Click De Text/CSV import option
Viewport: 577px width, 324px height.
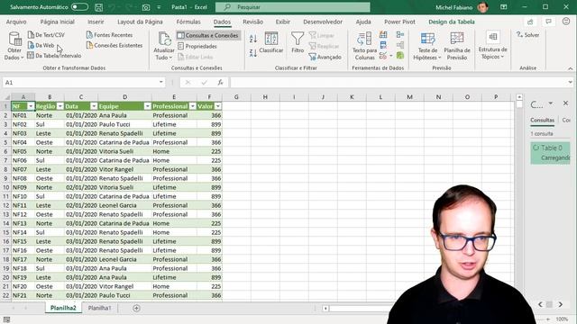pyautogui.click(x=46, y=35)
